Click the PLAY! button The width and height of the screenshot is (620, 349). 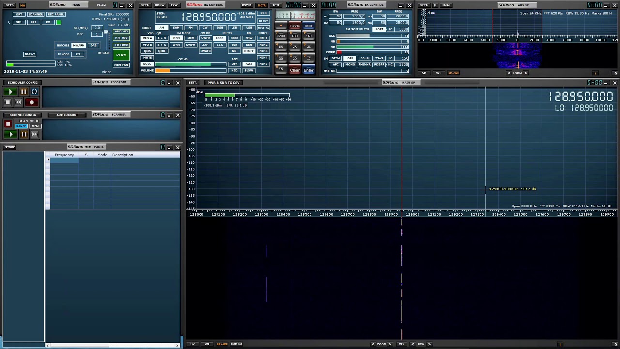click(x=121, y=55)
